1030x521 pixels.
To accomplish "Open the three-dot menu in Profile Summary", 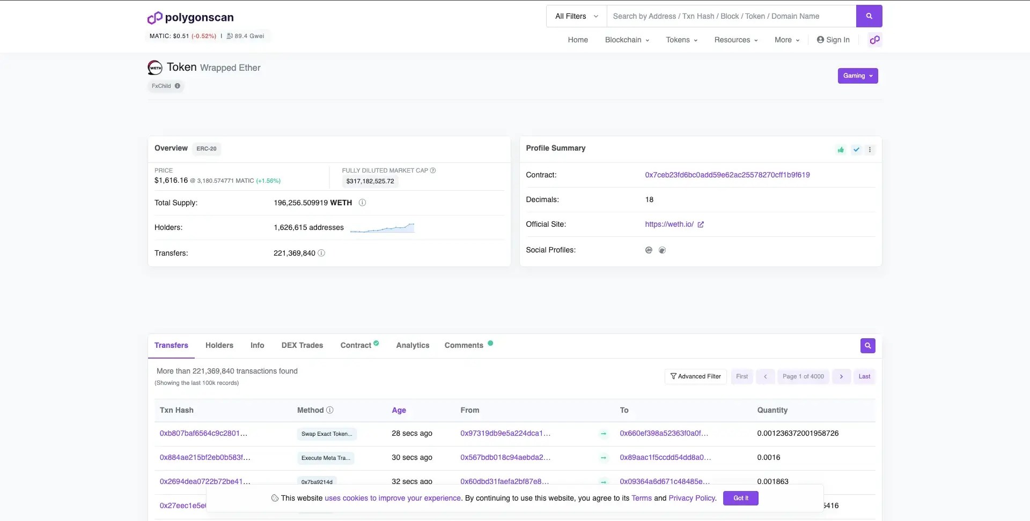I will tap(870, 150).
